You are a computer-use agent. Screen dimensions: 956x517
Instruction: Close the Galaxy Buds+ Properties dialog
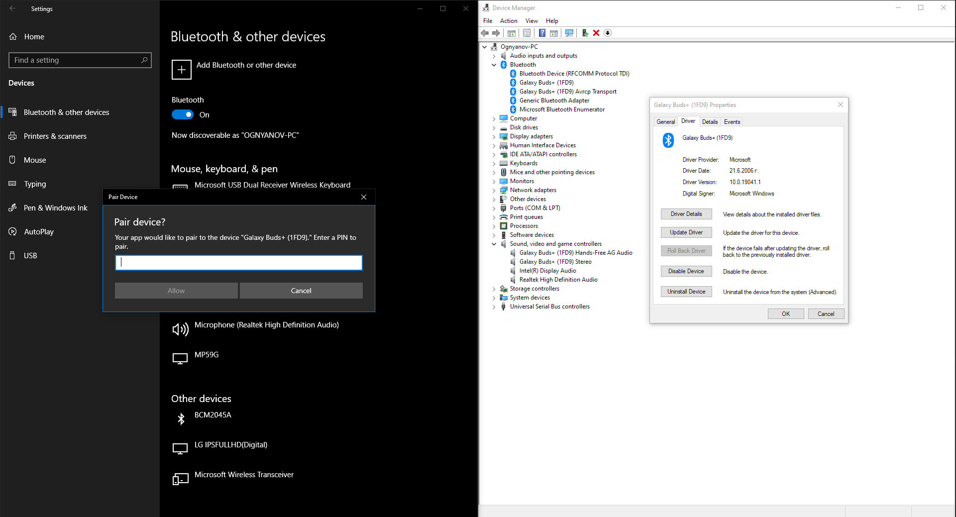841,104
